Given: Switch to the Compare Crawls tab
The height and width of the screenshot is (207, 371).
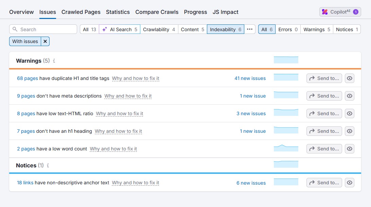Looking at the screenshot, I should 157,12.
